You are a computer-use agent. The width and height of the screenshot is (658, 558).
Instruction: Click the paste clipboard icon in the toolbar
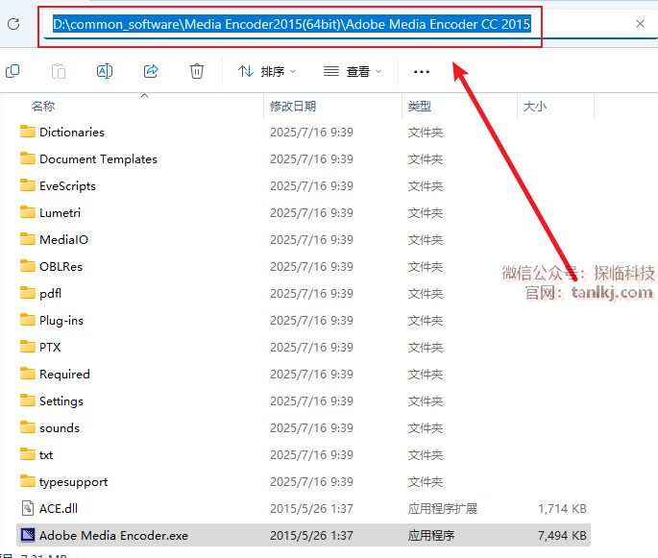pos(59,71)
